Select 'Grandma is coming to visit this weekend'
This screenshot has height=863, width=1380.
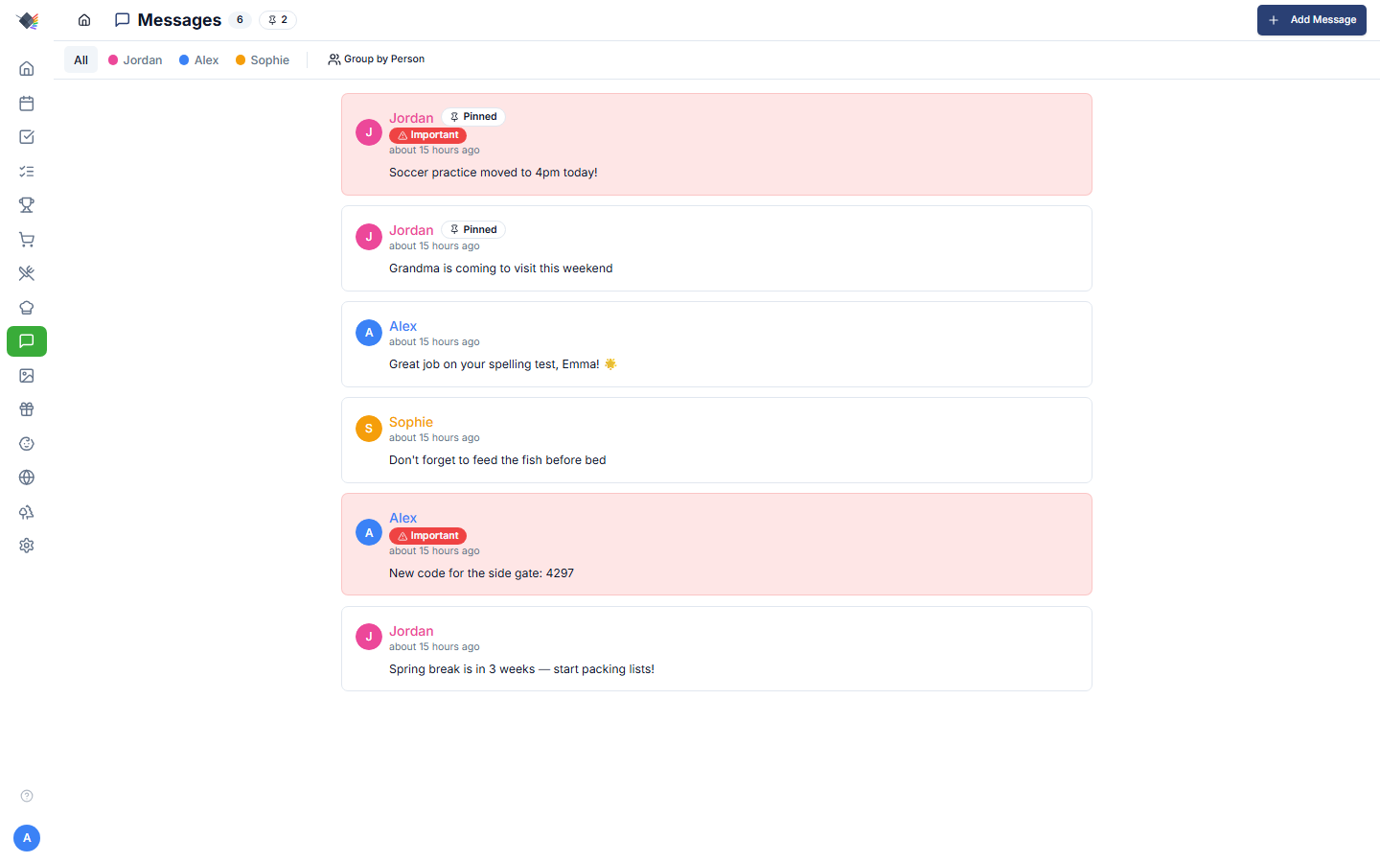500,268
